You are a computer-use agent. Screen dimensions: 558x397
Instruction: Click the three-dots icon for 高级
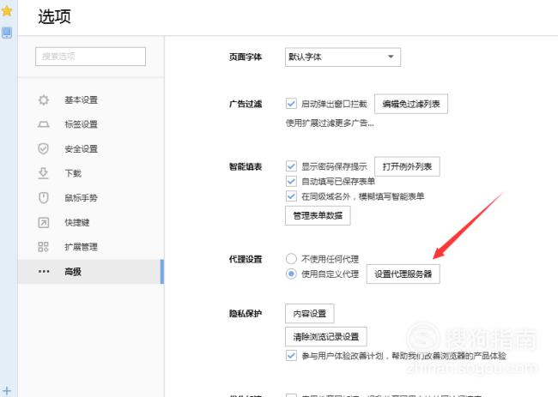(x=44, y=272)
